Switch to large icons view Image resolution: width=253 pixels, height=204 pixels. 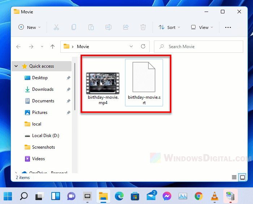[243, 177]
